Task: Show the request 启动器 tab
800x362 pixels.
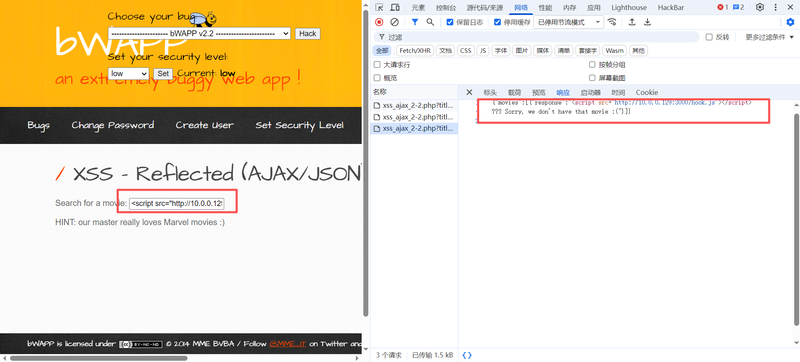Action: (x=591, y=92)
